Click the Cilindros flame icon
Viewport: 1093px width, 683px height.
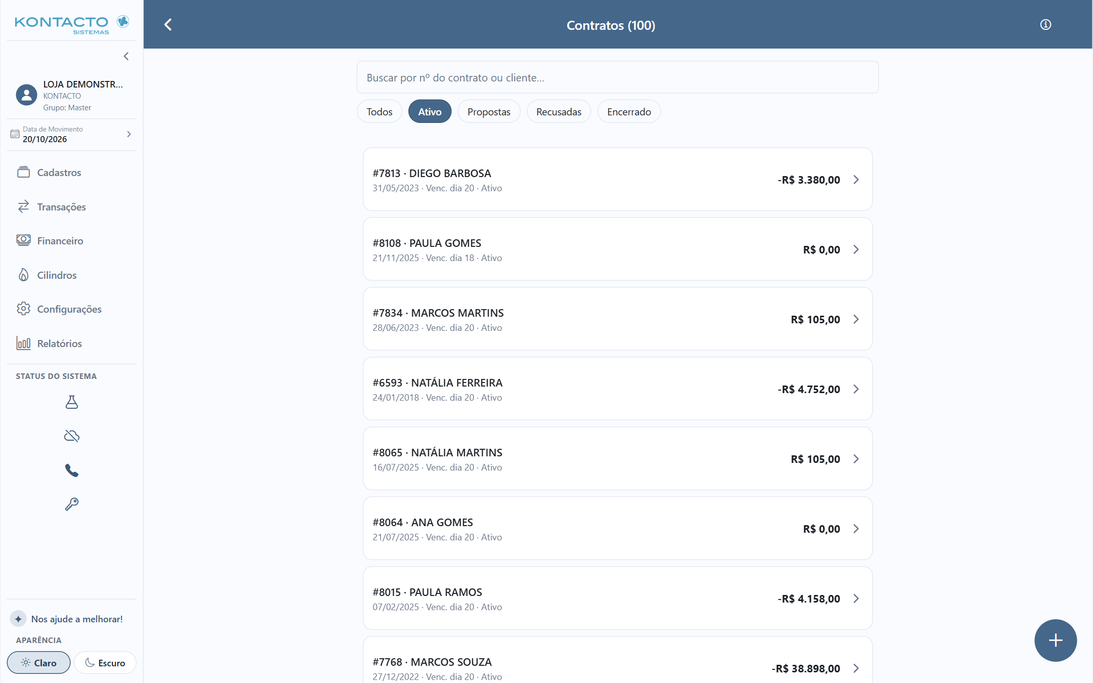[23, 275]
